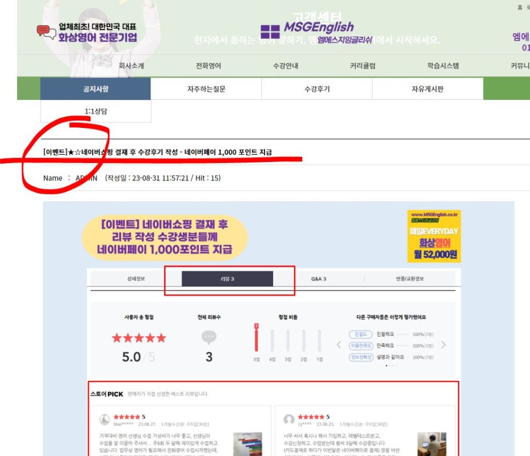Image resolution: width=530 pixels, height=456 pixels.
Task: Click the 5.0 rating score
Action: coord(131,357)
